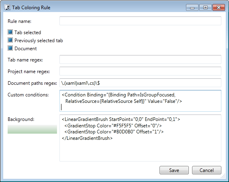
Task: Toggle the Tab selected checkbox
Action: [x=10, y=32]
